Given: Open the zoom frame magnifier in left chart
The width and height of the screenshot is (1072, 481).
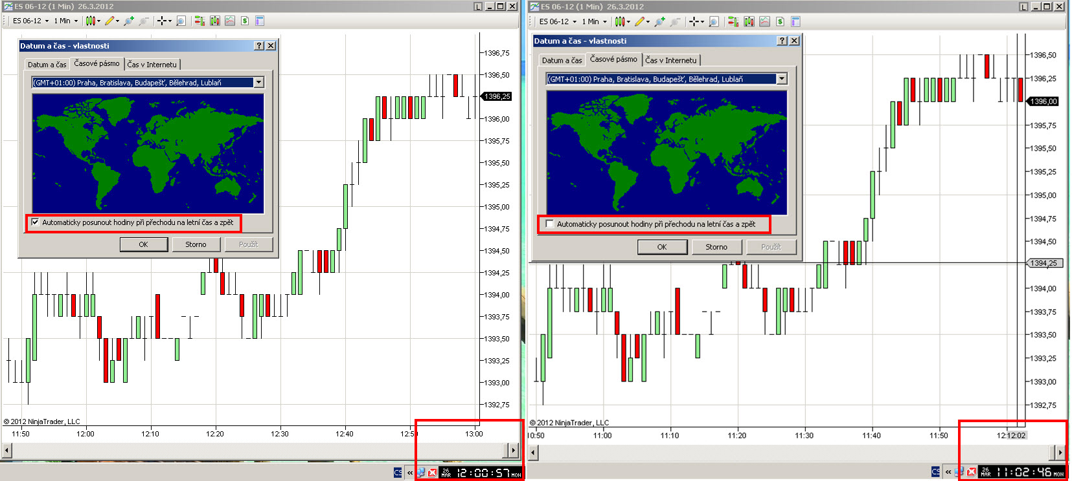Looking at the screenshot, I should tap(181, 21).
